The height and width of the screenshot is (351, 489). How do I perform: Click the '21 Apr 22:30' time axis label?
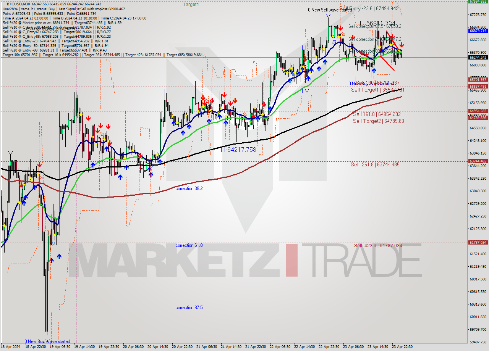click(x=256, y=347)
